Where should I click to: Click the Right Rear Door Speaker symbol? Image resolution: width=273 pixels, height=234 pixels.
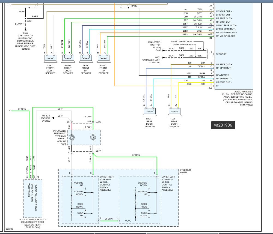[150, 112]
